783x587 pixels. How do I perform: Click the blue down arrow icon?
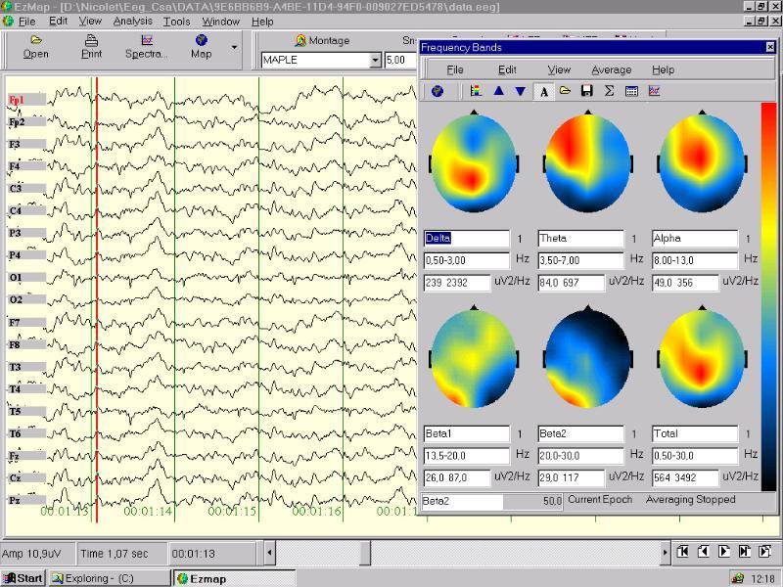tap(520, 91)
